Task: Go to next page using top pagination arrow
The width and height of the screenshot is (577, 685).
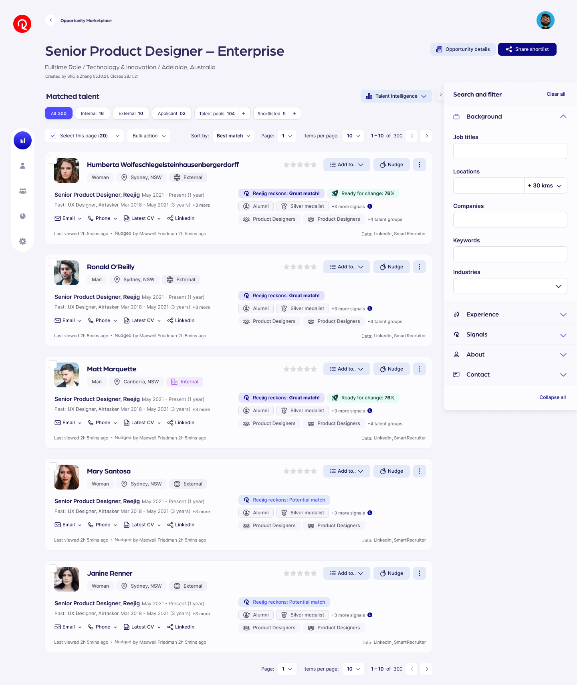Action: 426,136
